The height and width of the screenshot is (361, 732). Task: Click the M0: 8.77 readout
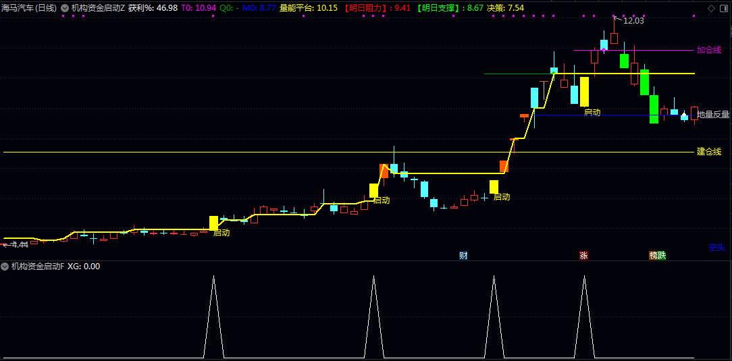tap(259, 8)
